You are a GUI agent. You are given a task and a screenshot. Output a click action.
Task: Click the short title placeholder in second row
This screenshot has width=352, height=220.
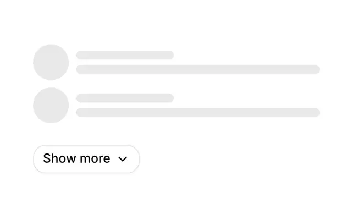125,98
